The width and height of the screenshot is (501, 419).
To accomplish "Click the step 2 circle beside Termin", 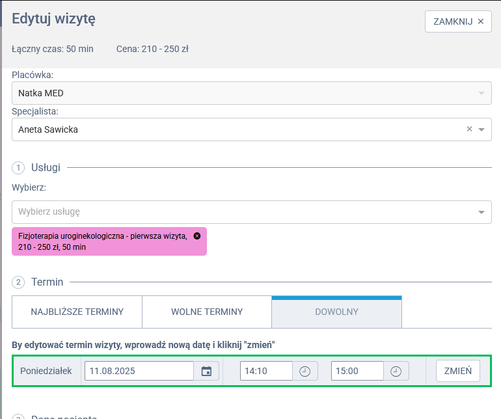I will click(18, 282).
